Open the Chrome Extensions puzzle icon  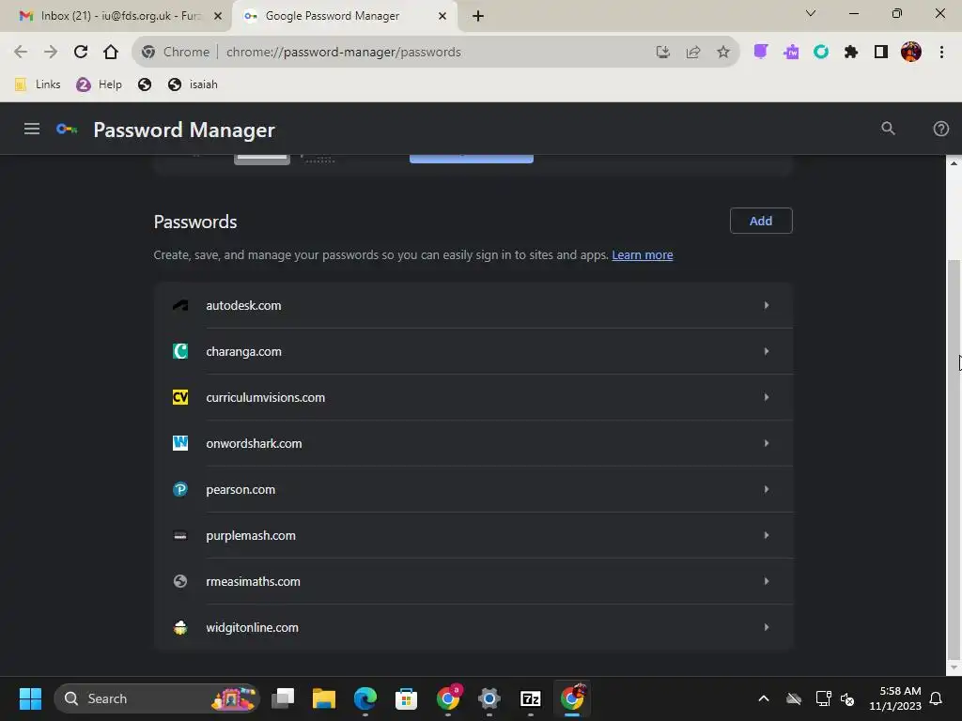[851, 53]
